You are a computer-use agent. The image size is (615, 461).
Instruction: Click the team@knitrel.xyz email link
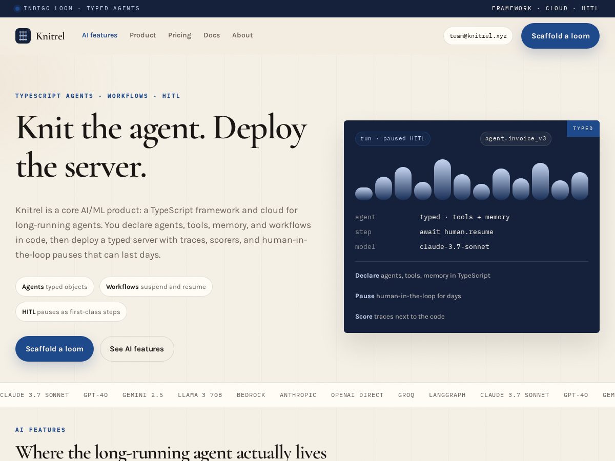pyautogui.click(x=478, y=36)
